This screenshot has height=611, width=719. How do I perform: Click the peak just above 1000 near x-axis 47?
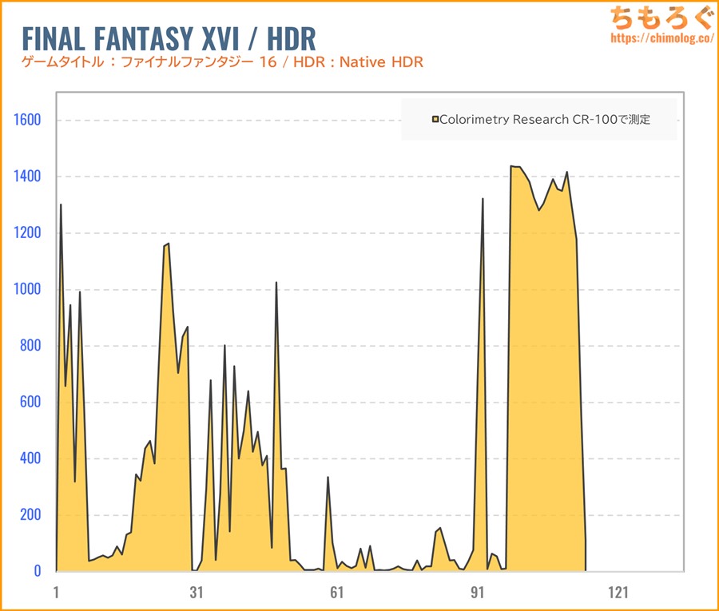[x=276, y=284]
